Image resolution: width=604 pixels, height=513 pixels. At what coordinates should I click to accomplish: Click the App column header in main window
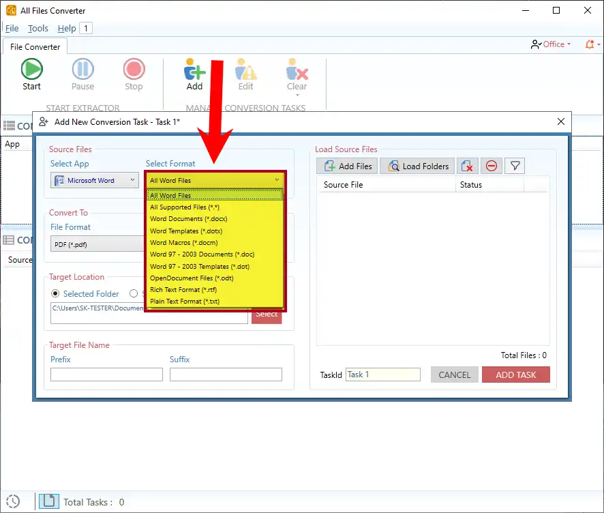(12, 144)
